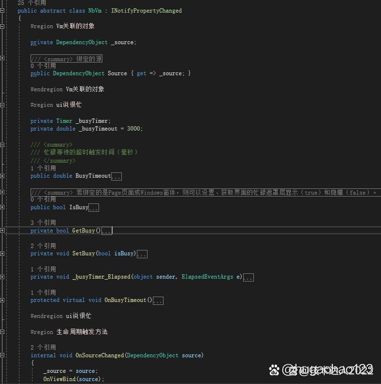
Task: Expand SetBusy method via gutter plus
Action: 2,254
